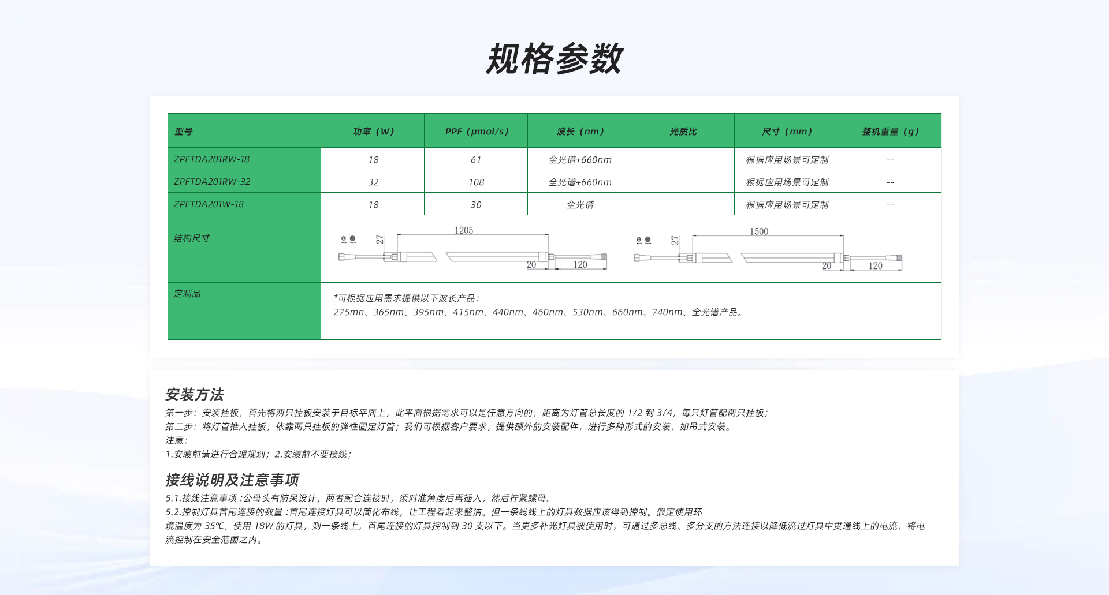
Task: Click the 功率 (W) column header
Action: pos(373,132)
